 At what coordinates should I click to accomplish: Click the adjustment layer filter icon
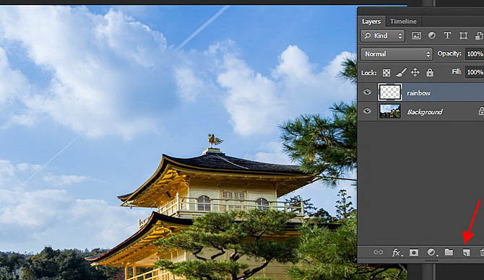coord(432,36)
